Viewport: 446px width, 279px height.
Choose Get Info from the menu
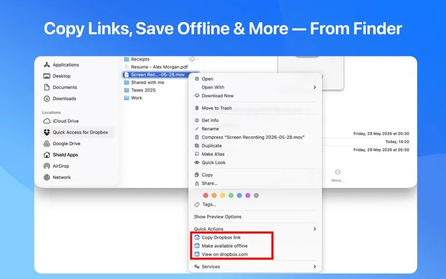255,121
